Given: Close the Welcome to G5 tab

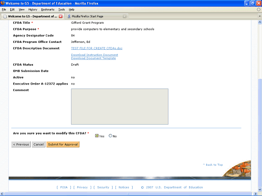Looking at the screenshot, I should pyautogui.click(x=61, y=16).
